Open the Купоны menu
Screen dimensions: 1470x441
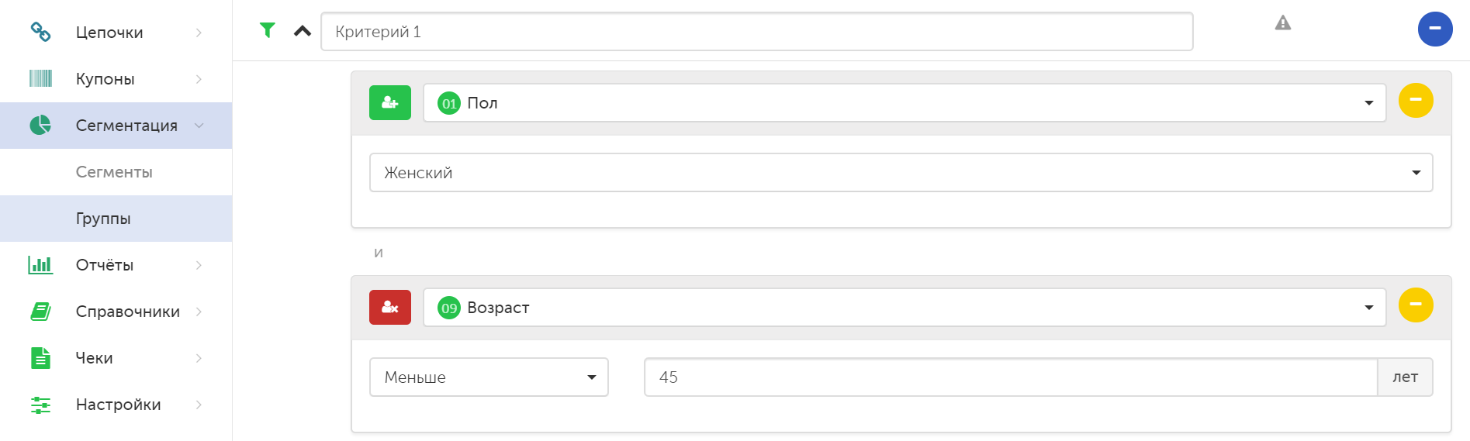tap(116, 79)
